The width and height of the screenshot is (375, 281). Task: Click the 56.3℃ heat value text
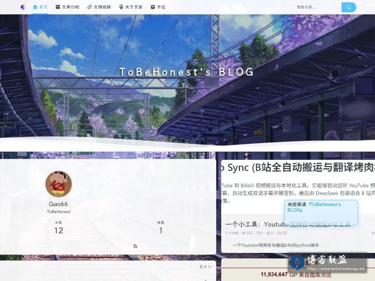(x=282, y=233)
